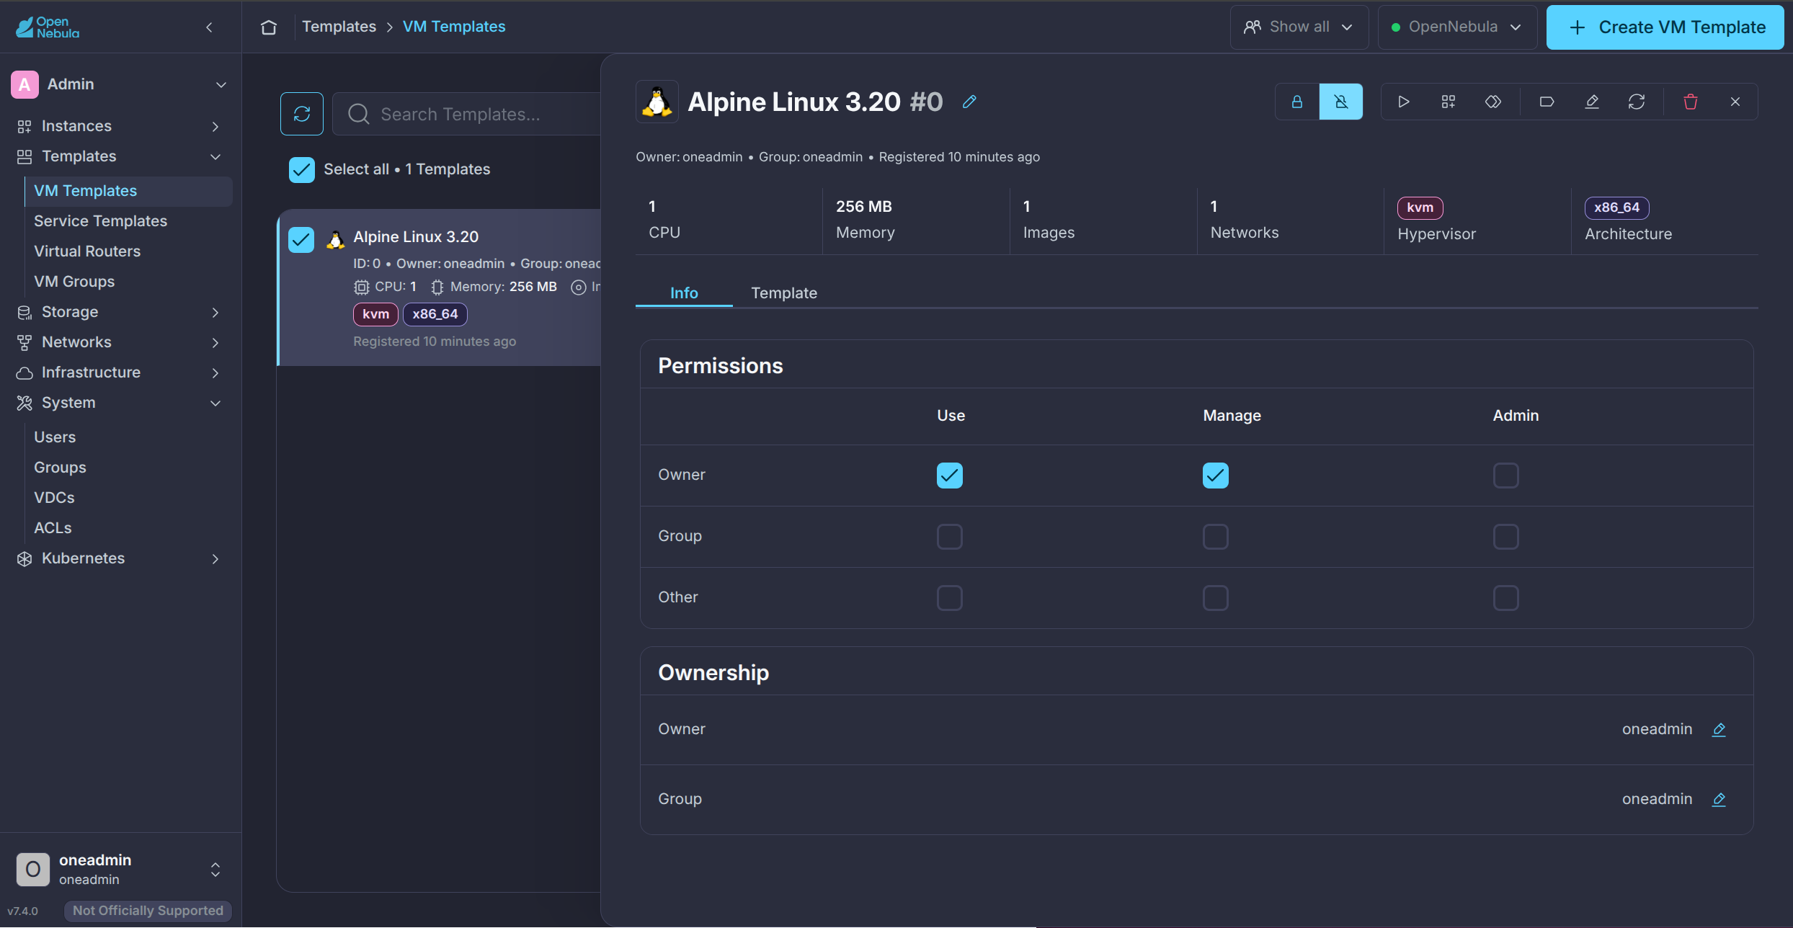Enable the Other Manage permission
This screenshot has height=928, width=1793.
[1216, 598]
